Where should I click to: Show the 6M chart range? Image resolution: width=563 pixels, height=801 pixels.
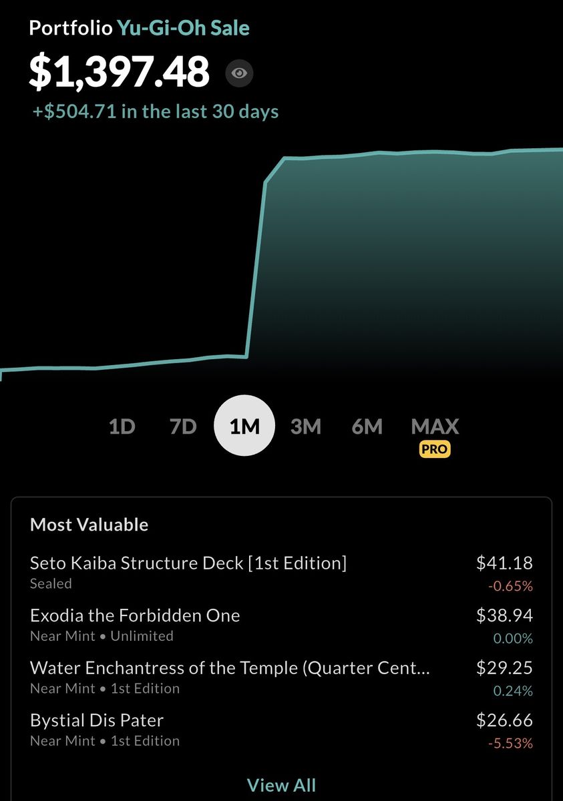click(x=367, y=427)
